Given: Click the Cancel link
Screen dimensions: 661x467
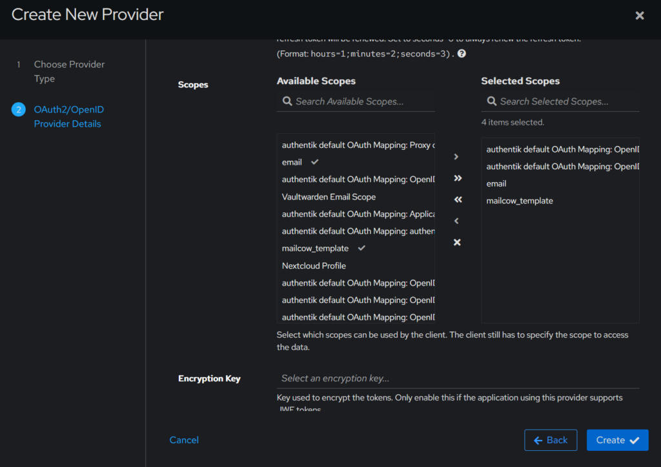Looking at the screenshot, I should (184, 440).
